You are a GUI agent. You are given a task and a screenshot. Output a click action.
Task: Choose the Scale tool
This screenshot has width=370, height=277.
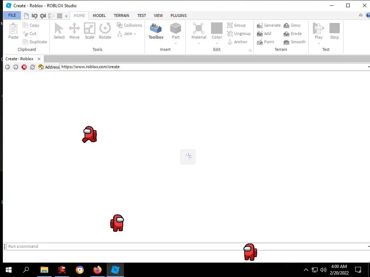pyautogui.click(x=90, y=31)
